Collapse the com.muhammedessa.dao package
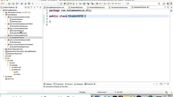173x97 pixels. (x=5, y=28)
